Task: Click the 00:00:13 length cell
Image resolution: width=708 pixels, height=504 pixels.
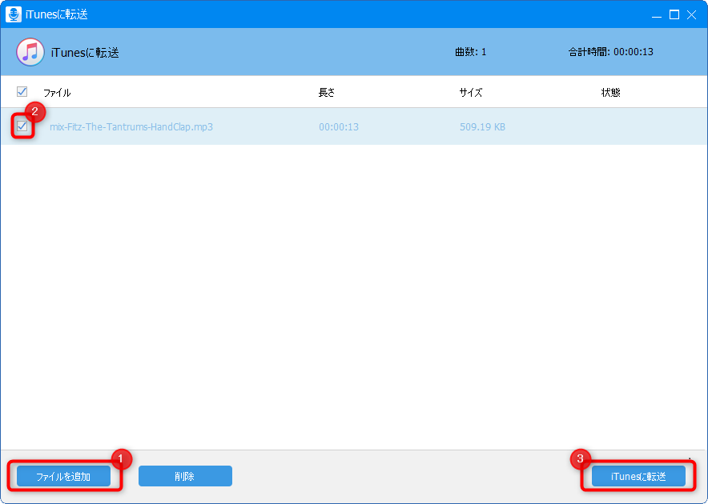Action: pos(339,126)
